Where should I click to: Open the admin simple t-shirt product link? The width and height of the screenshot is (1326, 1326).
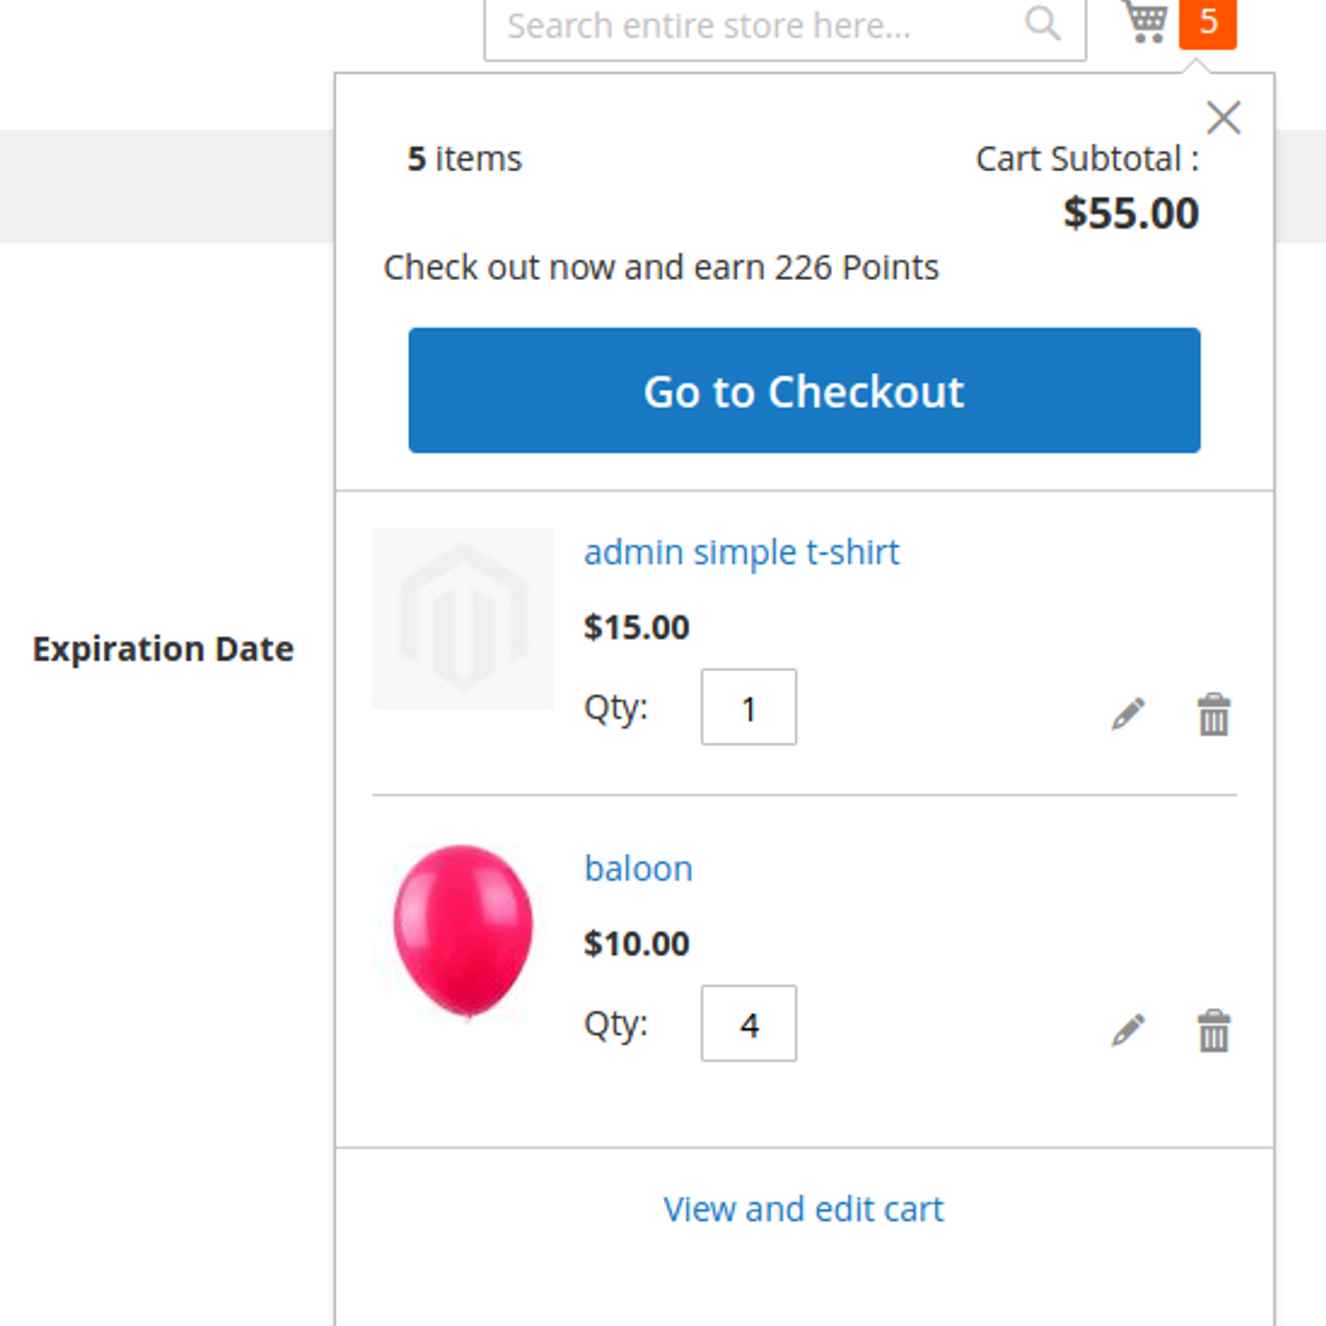(742, 552)
